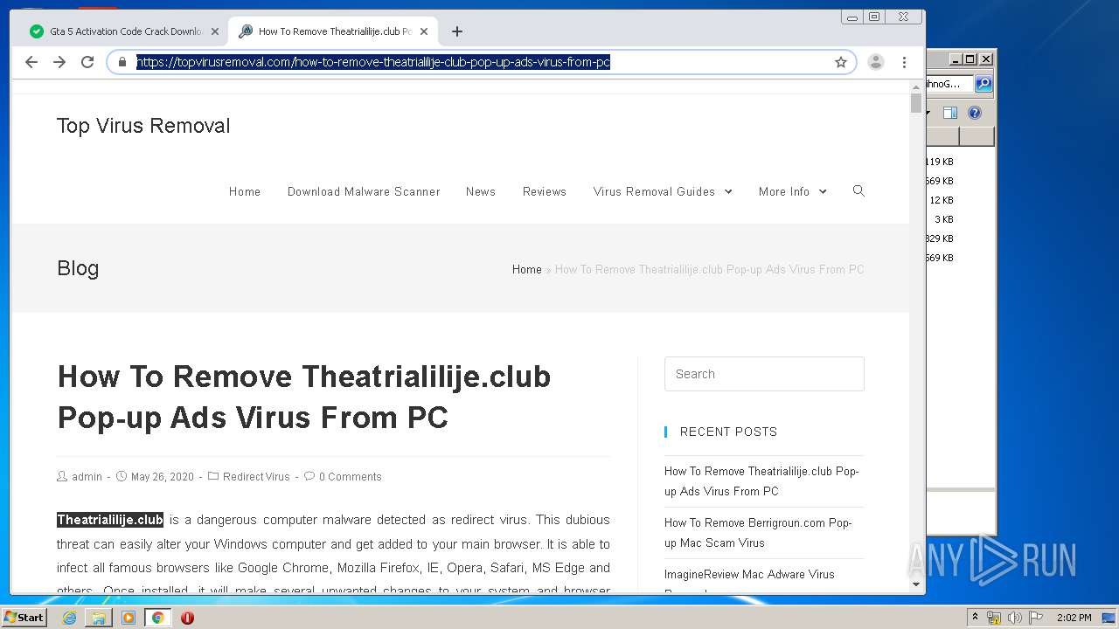Reload the page with the refresh icon
This screenshot has height=629, width=1119.
[x=87, y=62]
